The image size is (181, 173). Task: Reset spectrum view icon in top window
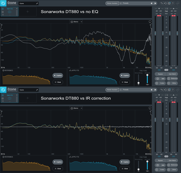tap(150, 22)
